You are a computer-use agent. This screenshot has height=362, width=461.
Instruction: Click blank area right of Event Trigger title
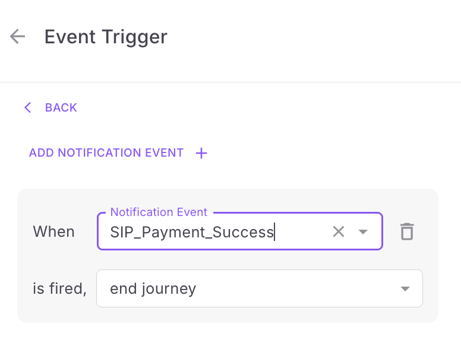coord(309,37)
